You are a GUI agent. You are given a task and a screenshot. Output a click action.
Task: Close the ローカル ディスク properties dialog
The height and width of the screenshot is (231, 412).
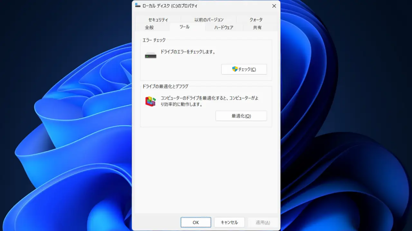[x=274, y=6]
